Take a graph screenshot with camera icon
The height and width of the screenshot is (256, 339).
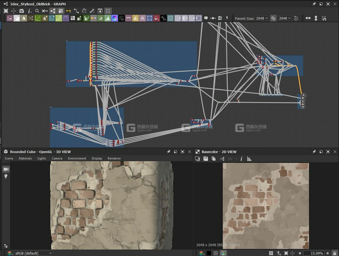pos(21,11)
